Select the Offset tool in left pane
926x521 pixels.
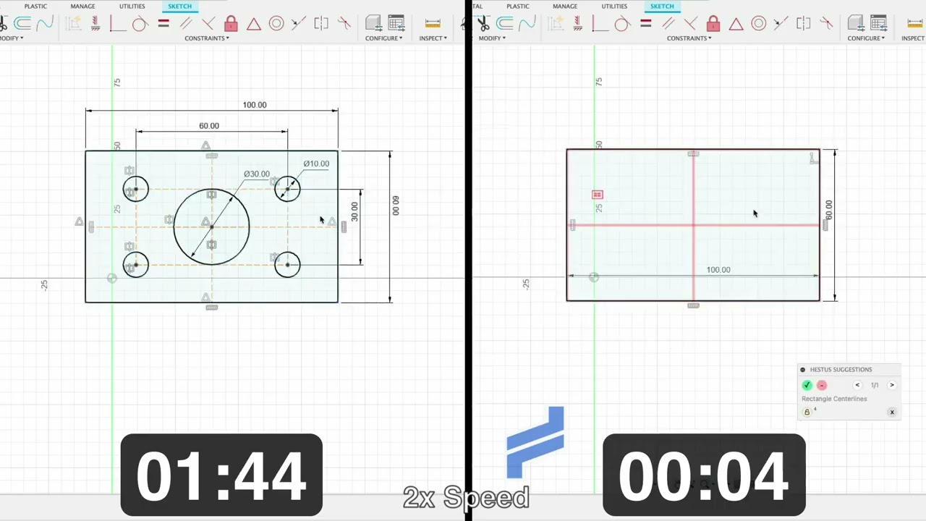pos(22,24)
